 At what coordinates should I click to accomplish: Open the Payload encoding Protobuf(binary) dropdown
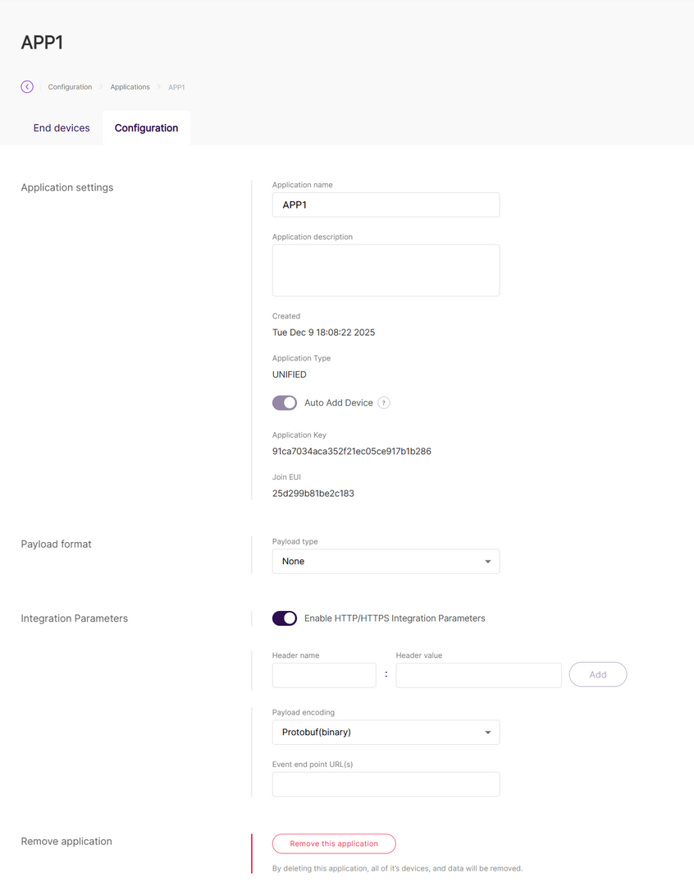point(386,732)
